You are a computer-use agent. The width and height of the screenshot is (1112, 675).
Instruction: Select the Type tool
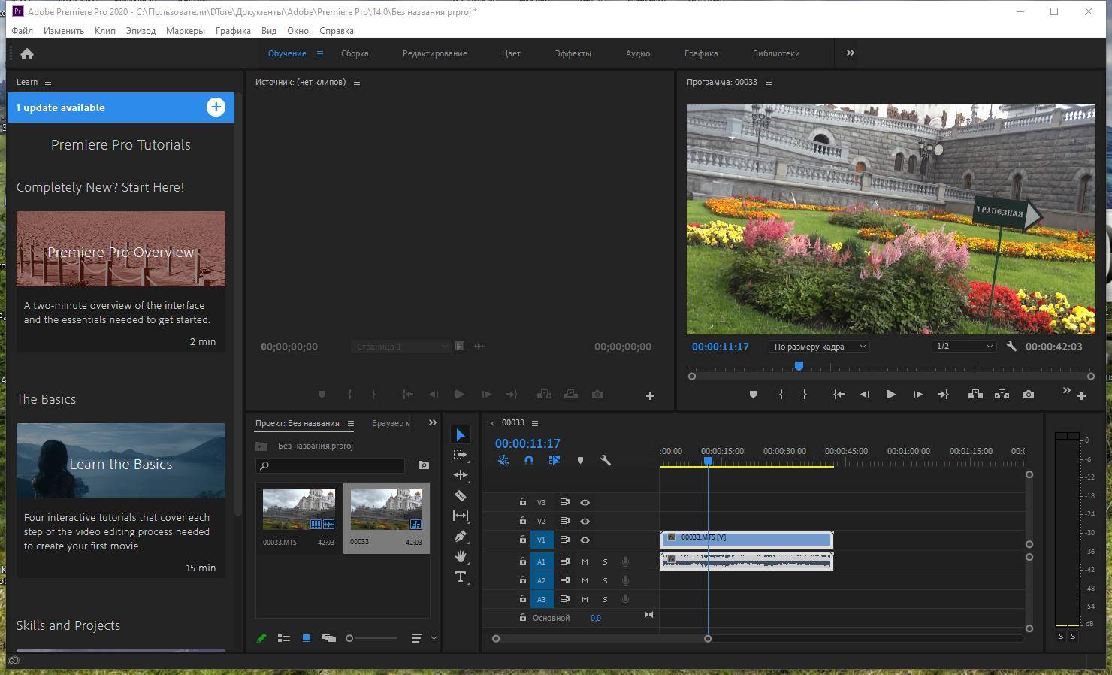(x=461, y=577)
